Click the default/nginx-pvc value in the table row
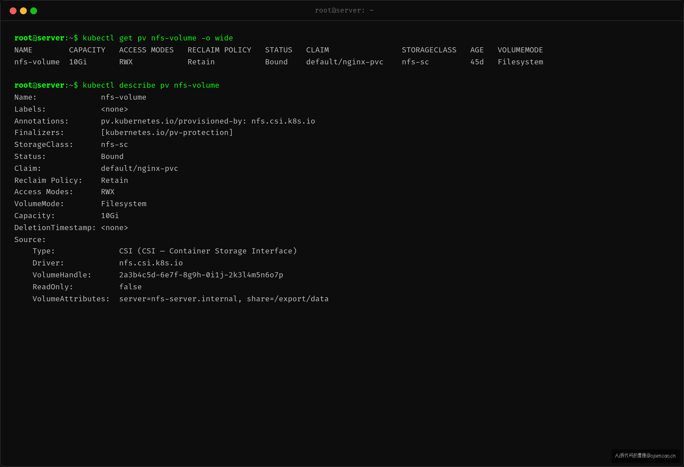Image resolution: width=684 pixels, height=467 pixels. (345, 62)
